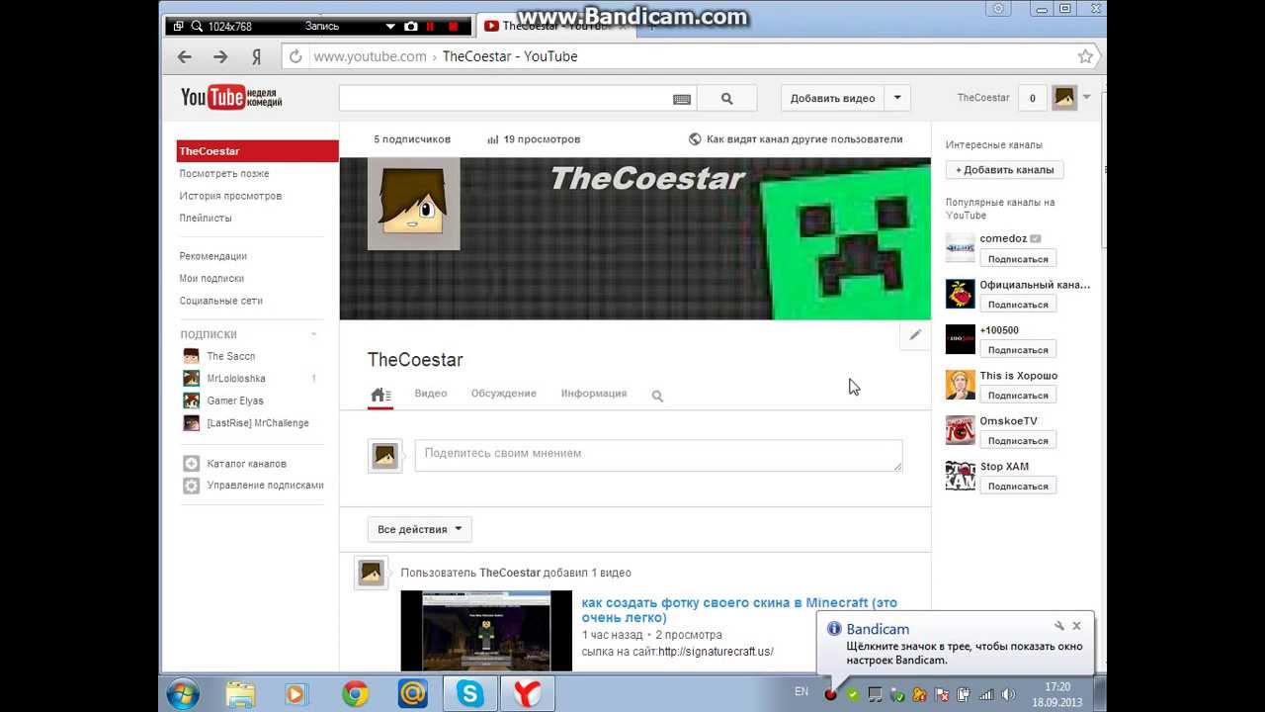Subscribe to This is Хорошо channel
The height and width of the screenshot is (712, 1265).
(x=1018, y=396)
